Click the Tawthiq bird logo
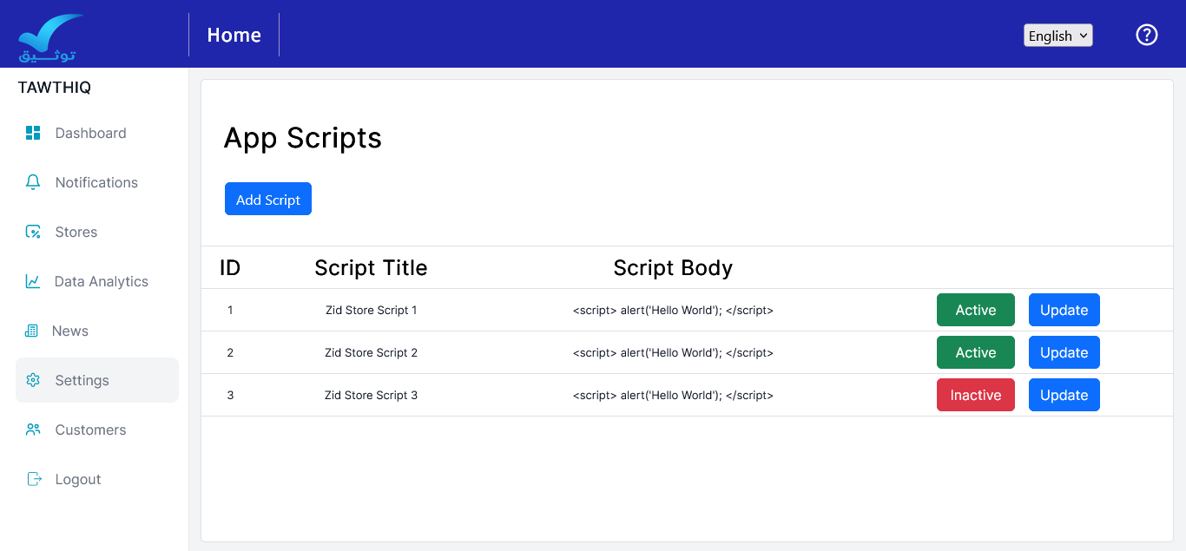The width and height of the screenshot is (1186, 551). coord(50,37)
